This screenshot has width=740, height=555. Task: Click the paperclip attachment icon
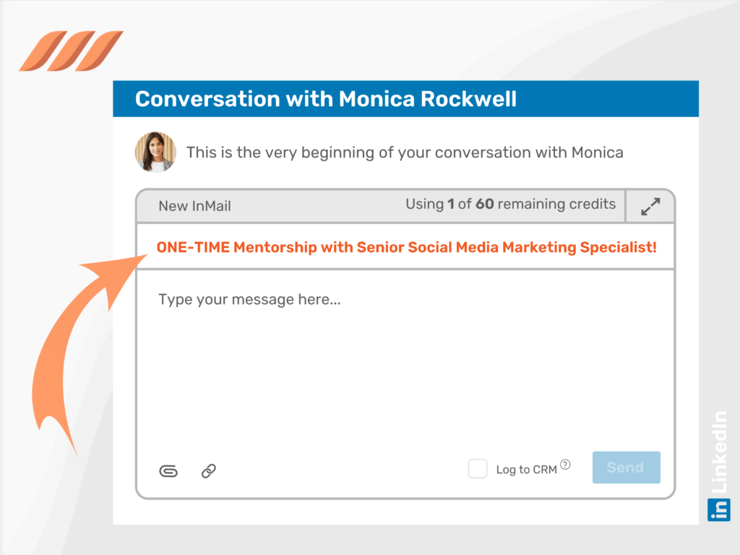point(168,470)
